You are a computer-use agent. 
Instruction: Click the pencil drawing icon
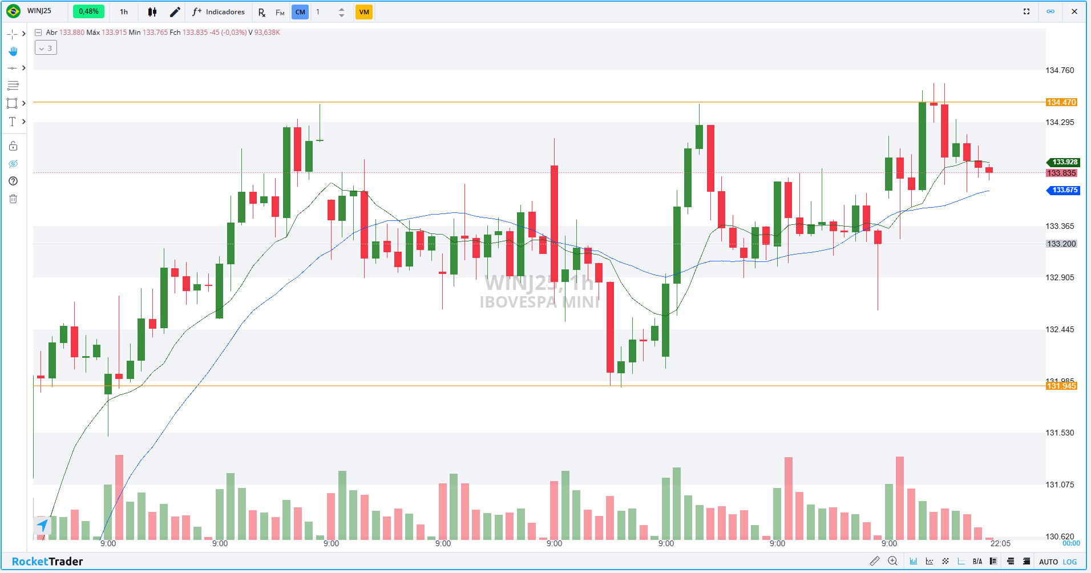pyautogui.click(x=175, y=12)
